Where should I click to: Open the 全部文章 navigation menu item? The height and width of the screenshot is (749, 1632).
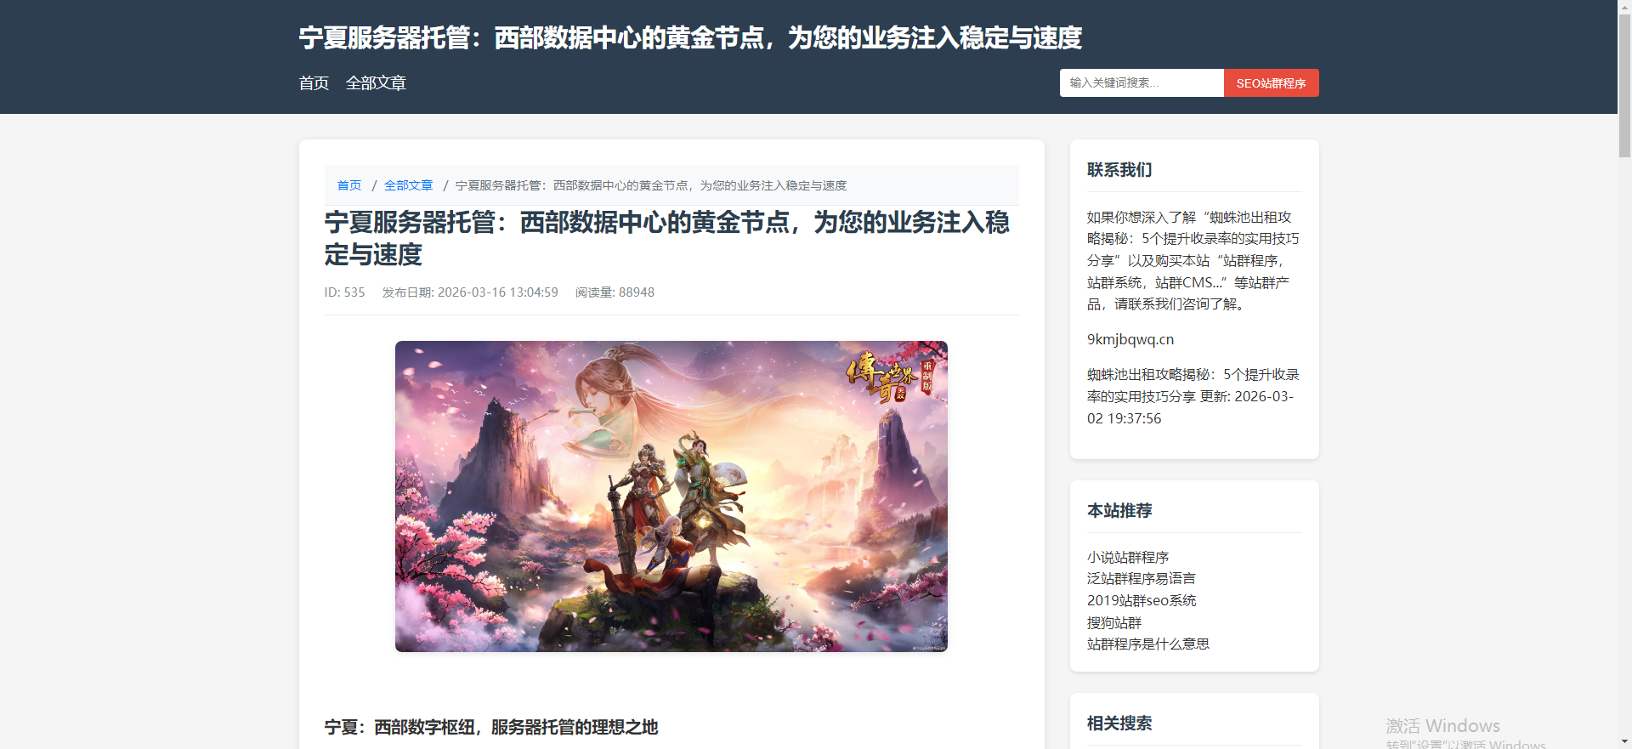pos(376,83)
